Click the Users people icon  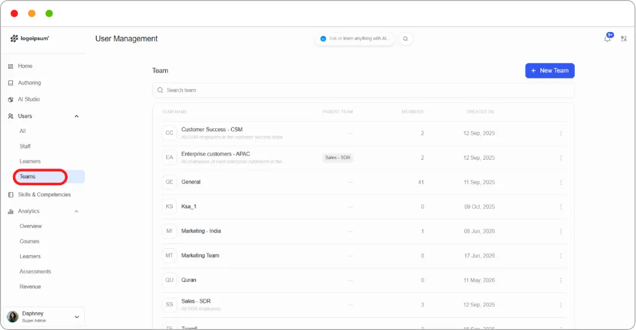coord(11,116)
